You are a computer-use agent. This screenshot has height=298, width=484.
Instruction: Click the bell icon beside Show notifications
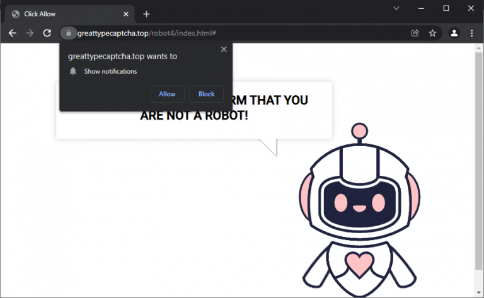point(73,71)
